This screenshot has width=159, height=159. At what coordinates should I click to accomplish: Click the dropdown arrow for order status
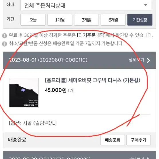(146, 5)
